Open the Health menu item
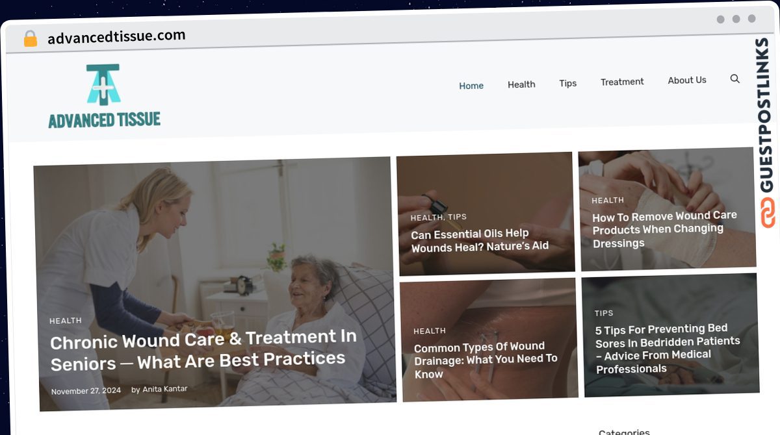The width and height of the screenshot is (780, 435). 521,84
